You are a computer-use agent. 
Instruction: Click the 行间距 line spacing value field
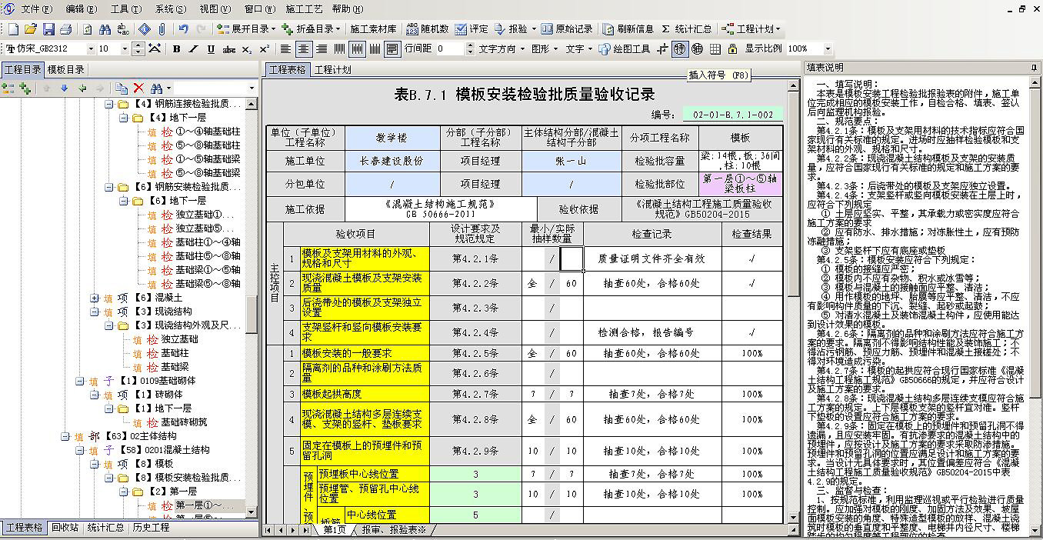tap(450, 49)
